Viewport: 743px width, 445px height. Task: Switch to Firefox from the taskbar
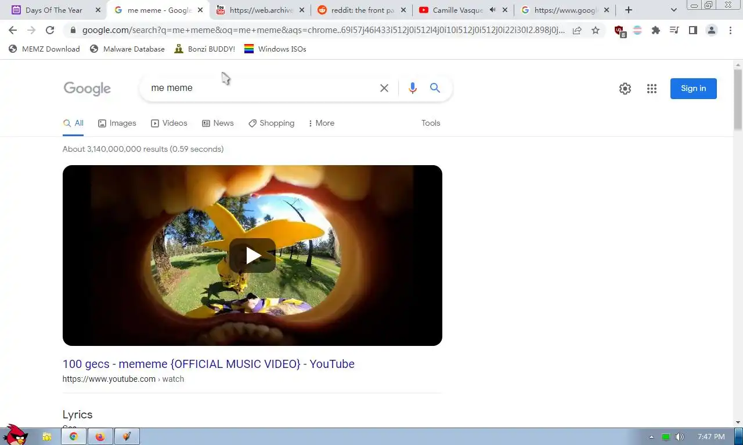(x=100, y=437)
